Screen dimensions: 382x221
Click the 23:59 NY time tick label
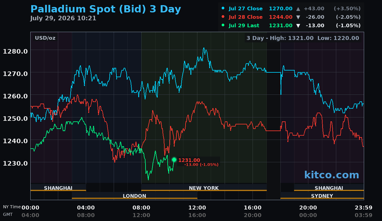click(364, 208)
